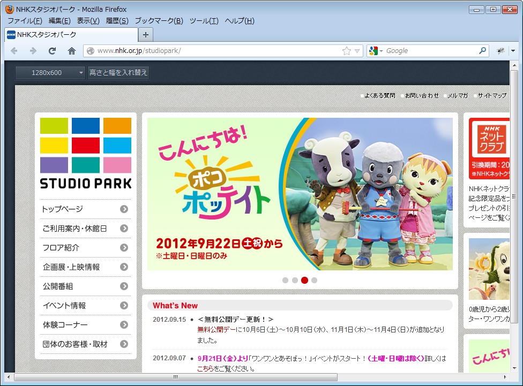Open the ファイル(F) menu

pyautogui.click(x=25, y=21)
